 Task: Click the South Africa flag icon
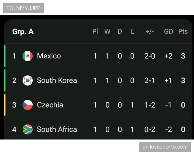[27, 129]
